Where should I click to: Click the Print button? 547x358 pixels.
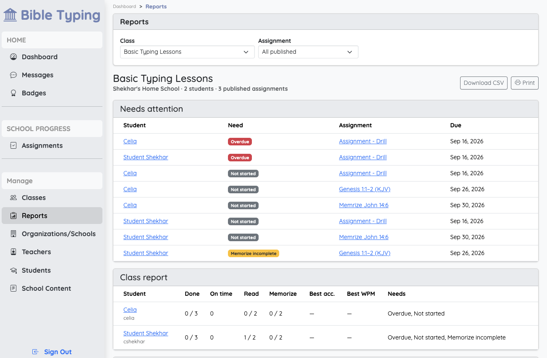(x=524, y=83)
